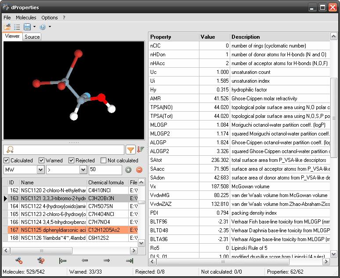Uncheck the Calculated checkbox
Viewport: 340px width, 278px height.
tap(7, 161)
